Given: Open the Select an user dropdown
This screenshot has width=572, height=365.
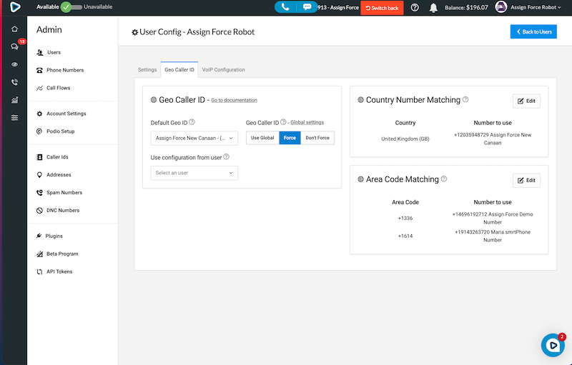Looking at the screenshot, I should pyautogui.click(x=194, y=173).
